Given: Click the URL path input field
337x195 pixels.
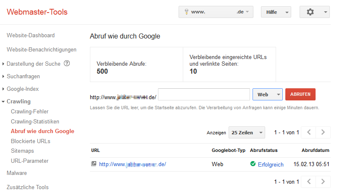Looking at the screenshot, I should point(204,95).
